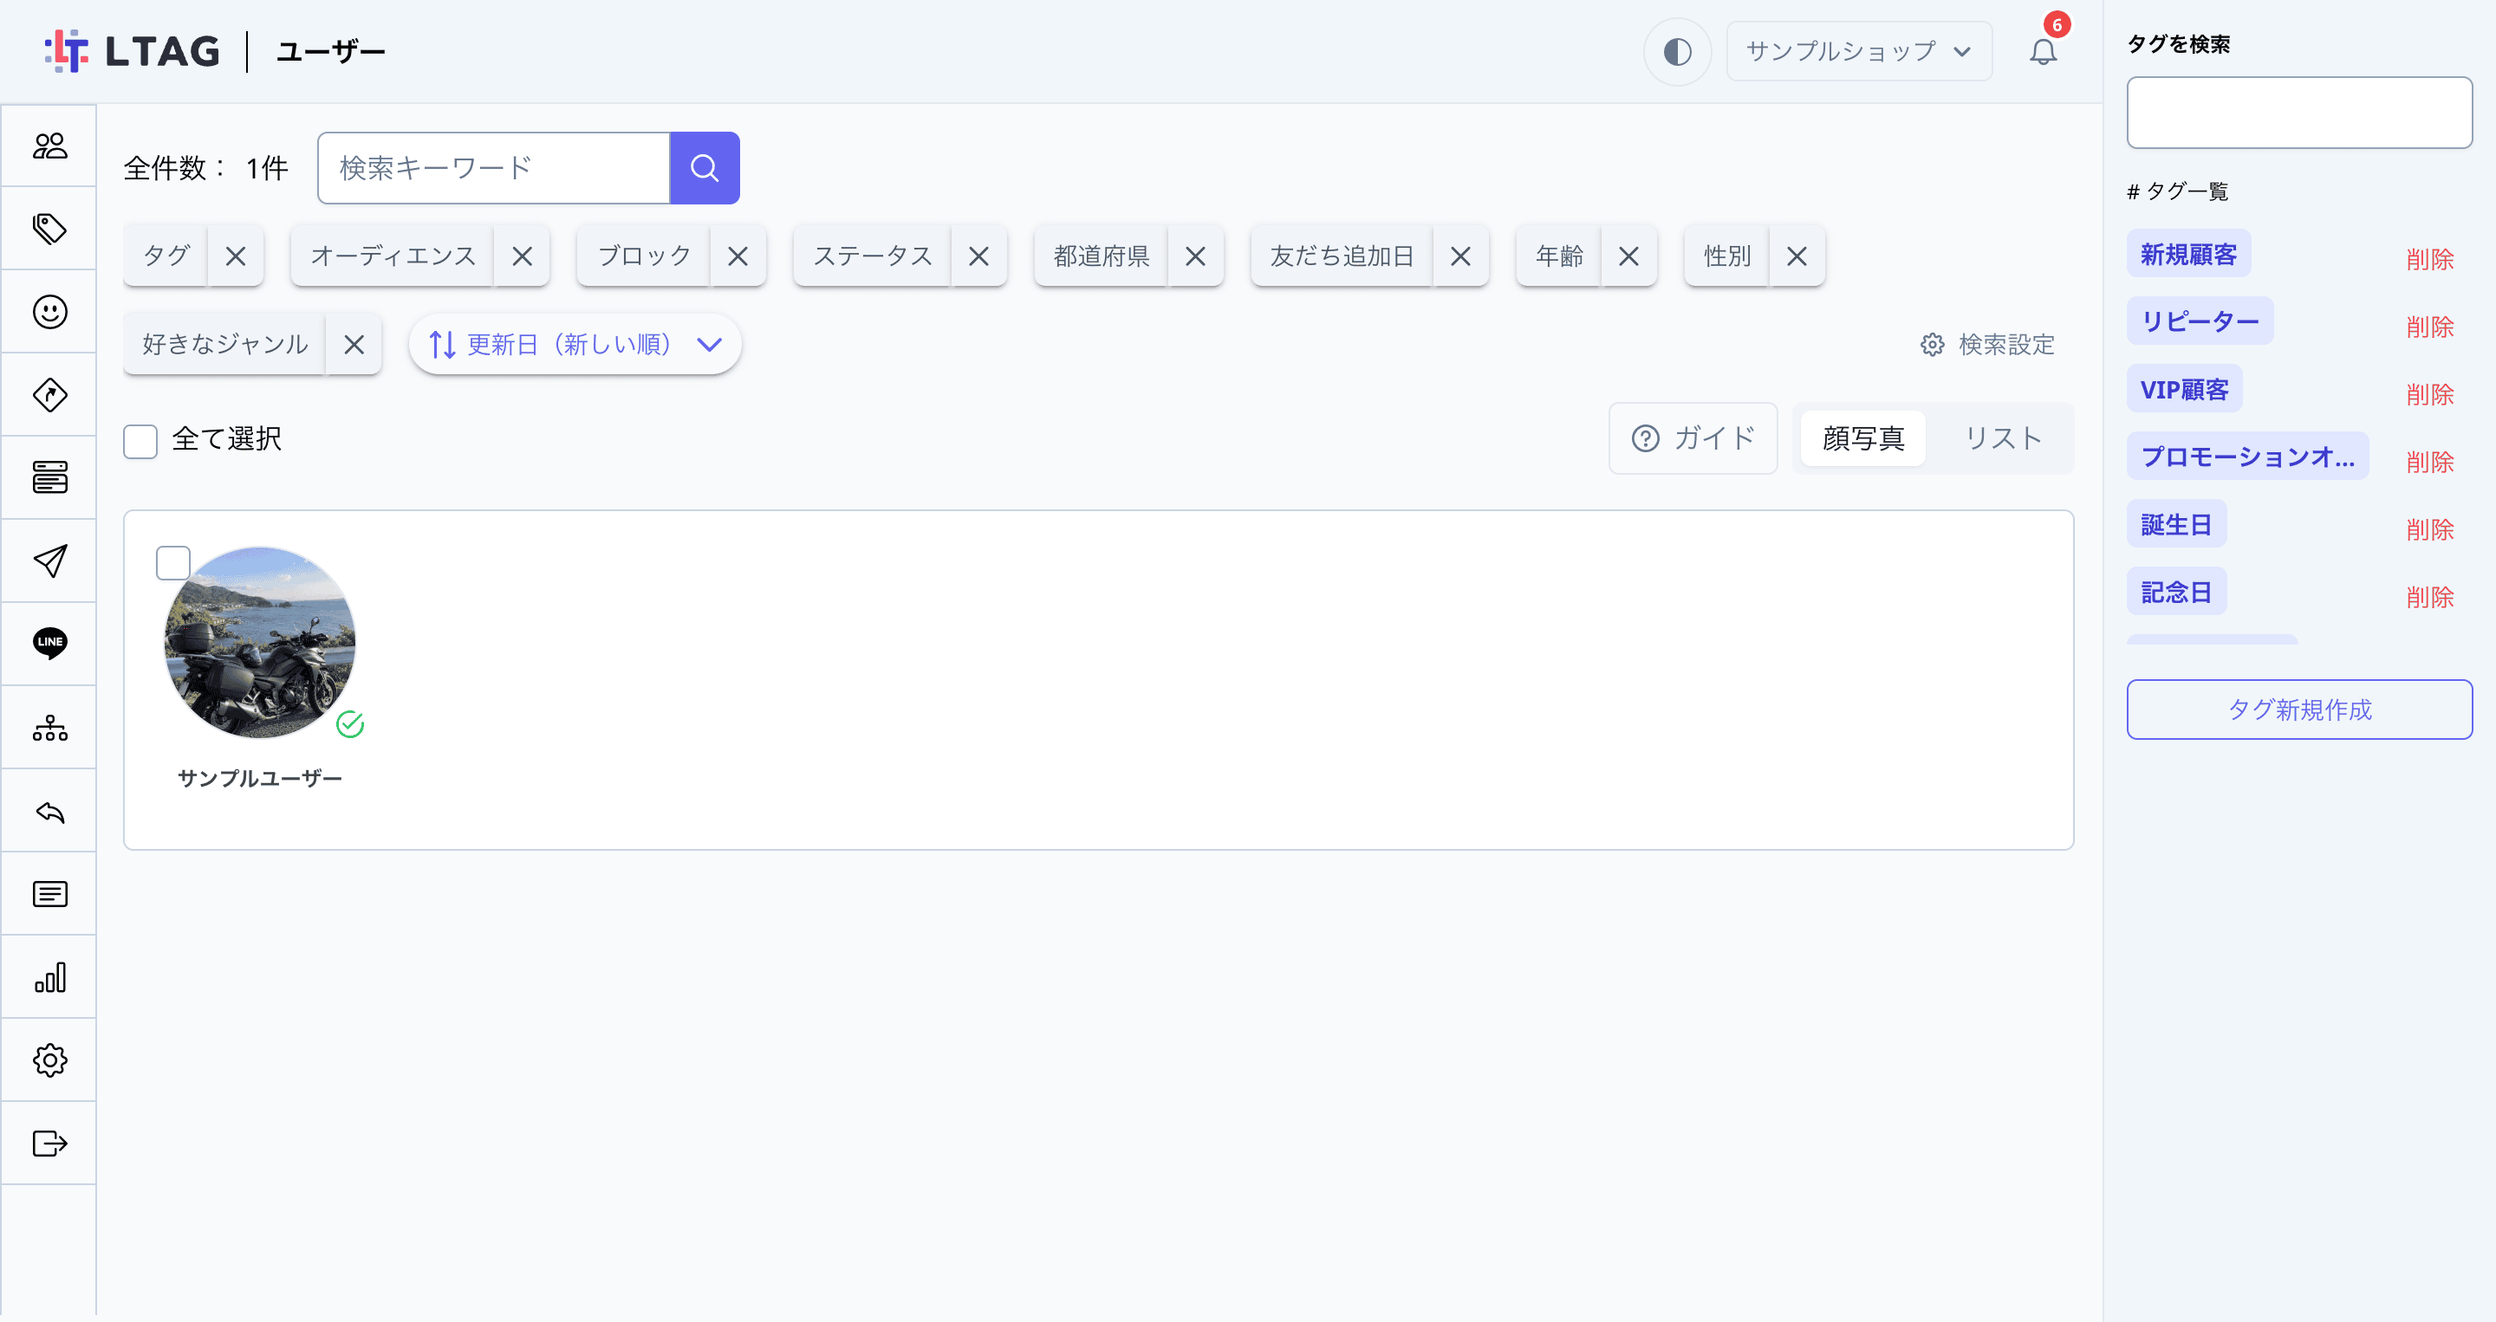This screenshot has height=1322, width=2496.
Task: Open the text document sidebar icon
Action: click(x=49, y=894)
